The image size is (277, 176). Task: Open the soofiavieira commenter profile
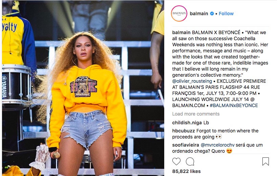186,145
